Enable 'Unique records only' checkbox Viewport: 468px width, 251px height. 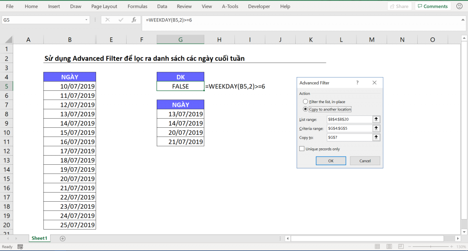coord(302,149)
